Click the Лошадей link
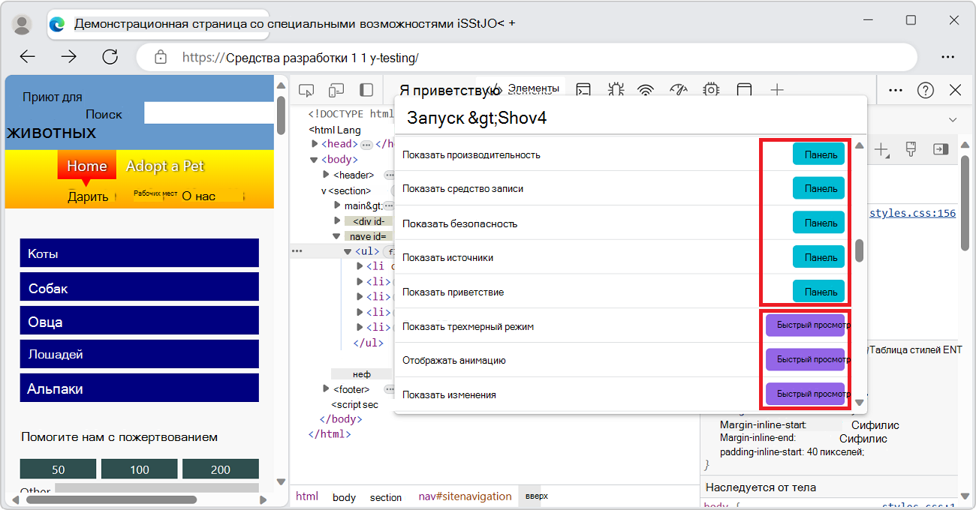Screen dimensions: 976x510 (x=140, y=354)
